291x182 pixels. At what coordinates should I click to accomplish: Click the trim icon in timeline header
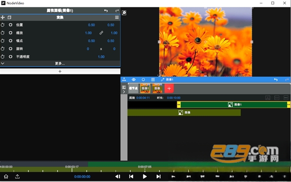(268, 98)
